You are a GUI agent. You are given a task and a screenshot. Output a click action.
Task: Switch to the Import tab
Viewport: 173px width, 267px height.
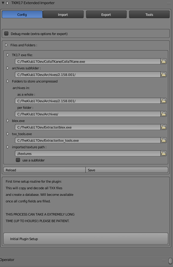(63, 14)
